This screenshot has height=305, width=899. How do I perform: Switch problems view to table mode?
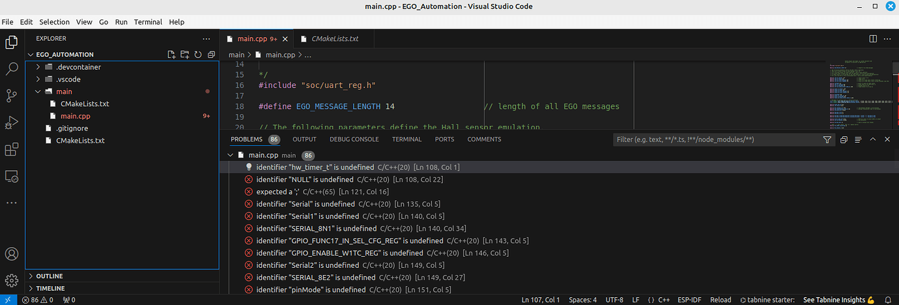[x=858, y=139]
